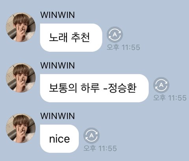The width and height of the screenshot is (189, 161).
Task: Tap the WINWIN name above the song message
Action: tap(57, 66)
